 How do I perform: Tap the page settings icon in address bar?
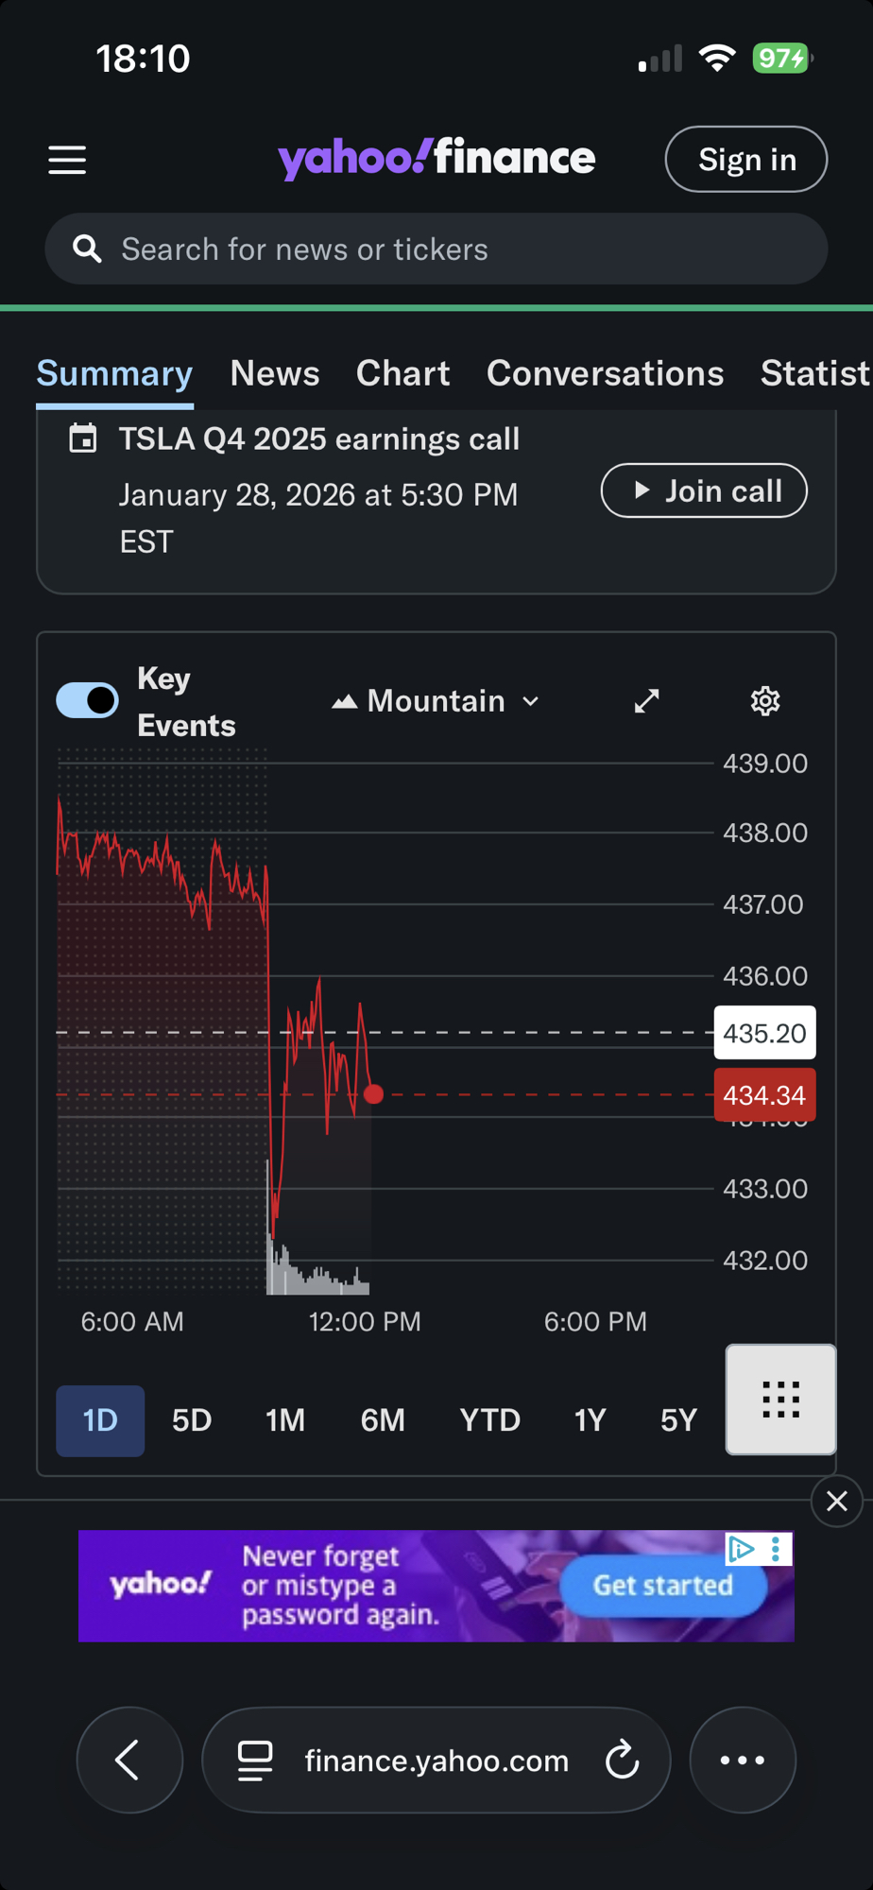(254, 1761)
